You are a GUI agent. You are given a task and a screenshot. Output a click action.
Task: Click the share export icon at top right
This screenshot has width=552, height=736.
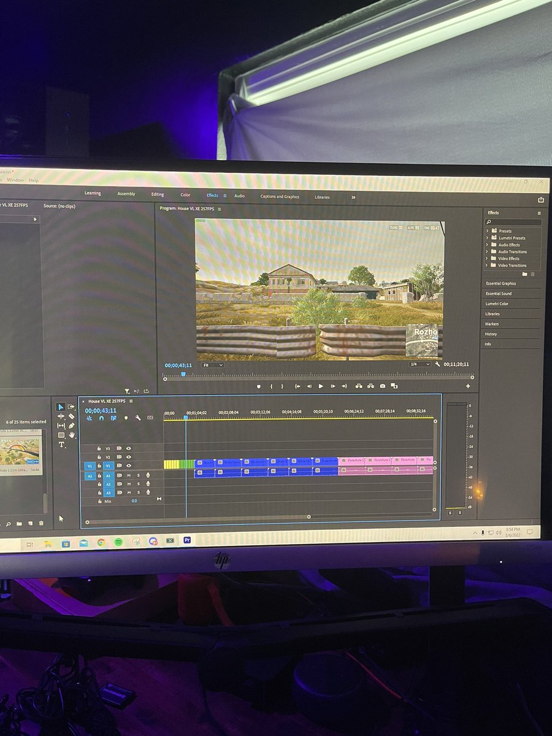541,199
